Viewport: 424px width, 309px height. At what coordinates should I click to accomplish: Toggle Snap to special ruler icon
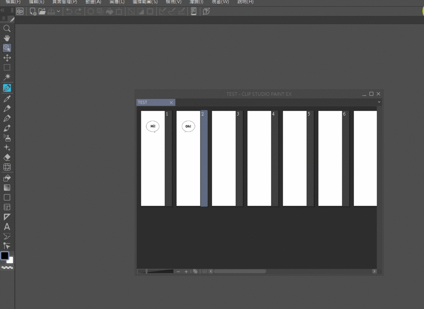(x=172, y=11)
